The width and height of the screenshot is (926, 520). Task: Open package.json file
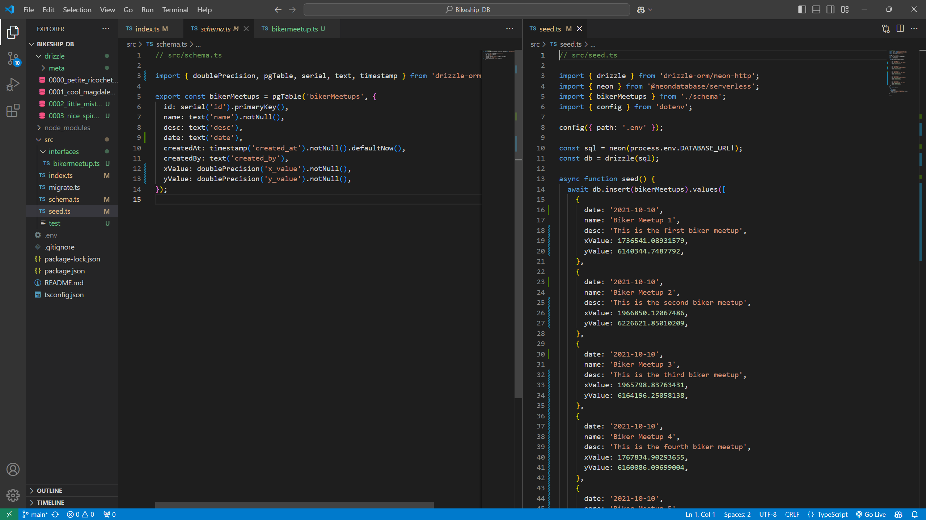point(72,271)
